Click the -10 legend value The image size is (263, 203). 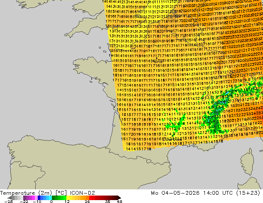[x=37, y=201]
